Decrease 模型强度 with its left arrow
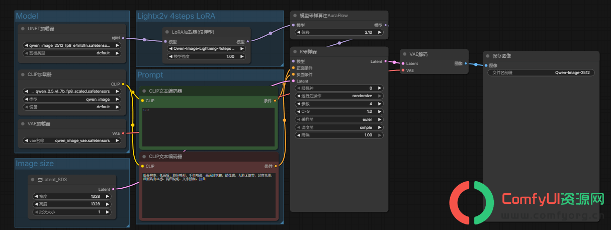This screenshot has width=611, height=230. 171,56
